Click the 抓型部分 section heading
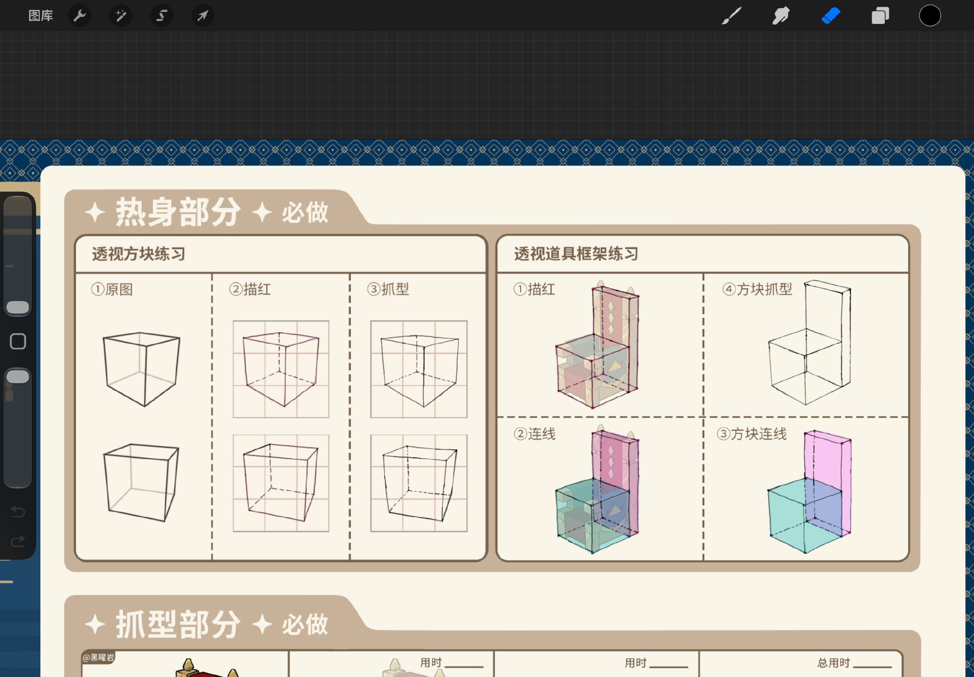 coord(178,624)
